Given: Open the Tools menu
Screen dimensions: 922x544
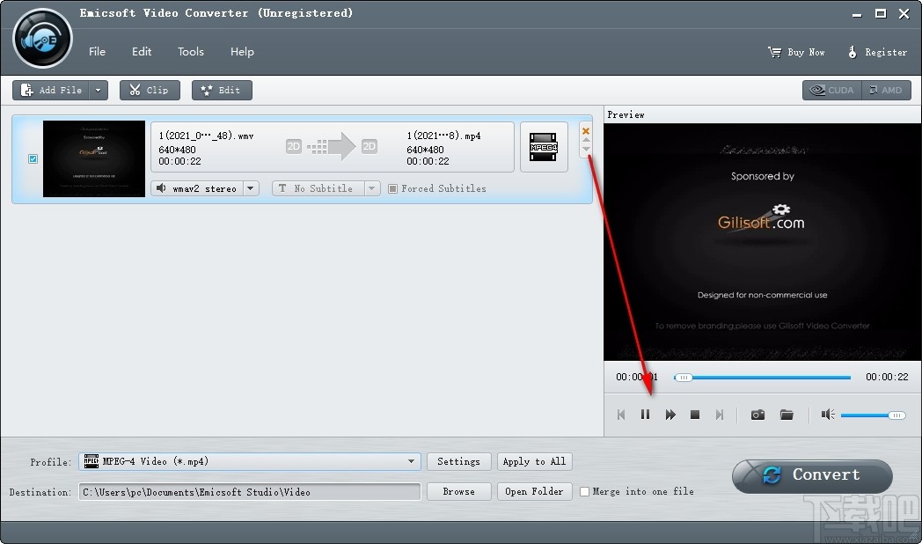Looking at the screenshot, I should 190,51.
